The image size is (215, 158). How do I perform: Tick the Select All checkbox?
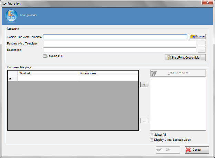(152, 135)
